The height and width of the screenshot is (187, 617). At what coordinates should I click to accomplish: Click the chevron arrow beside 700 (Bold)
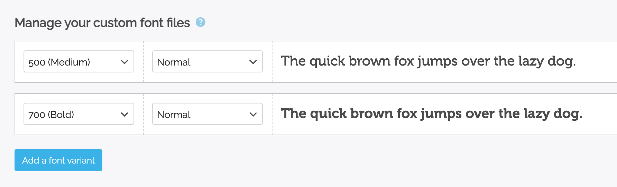click(125, 115)
